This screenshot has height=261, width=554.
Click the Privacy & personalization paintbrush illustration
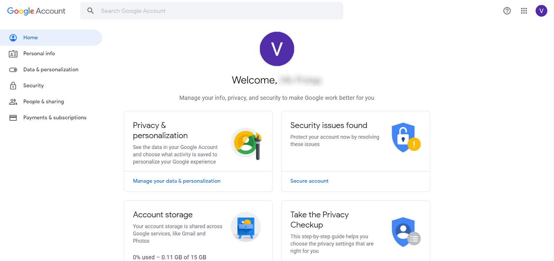(247, 143)
